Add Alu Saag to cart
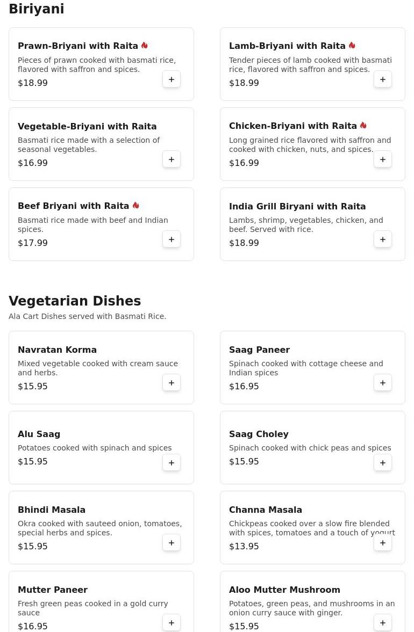 172,463
